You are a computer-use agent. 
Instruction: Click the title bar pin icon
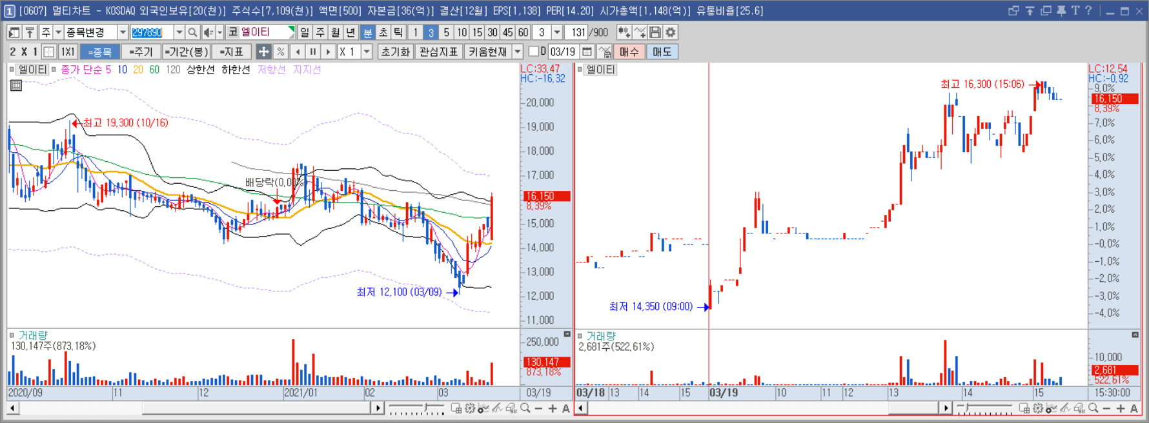click(1061, 10)
